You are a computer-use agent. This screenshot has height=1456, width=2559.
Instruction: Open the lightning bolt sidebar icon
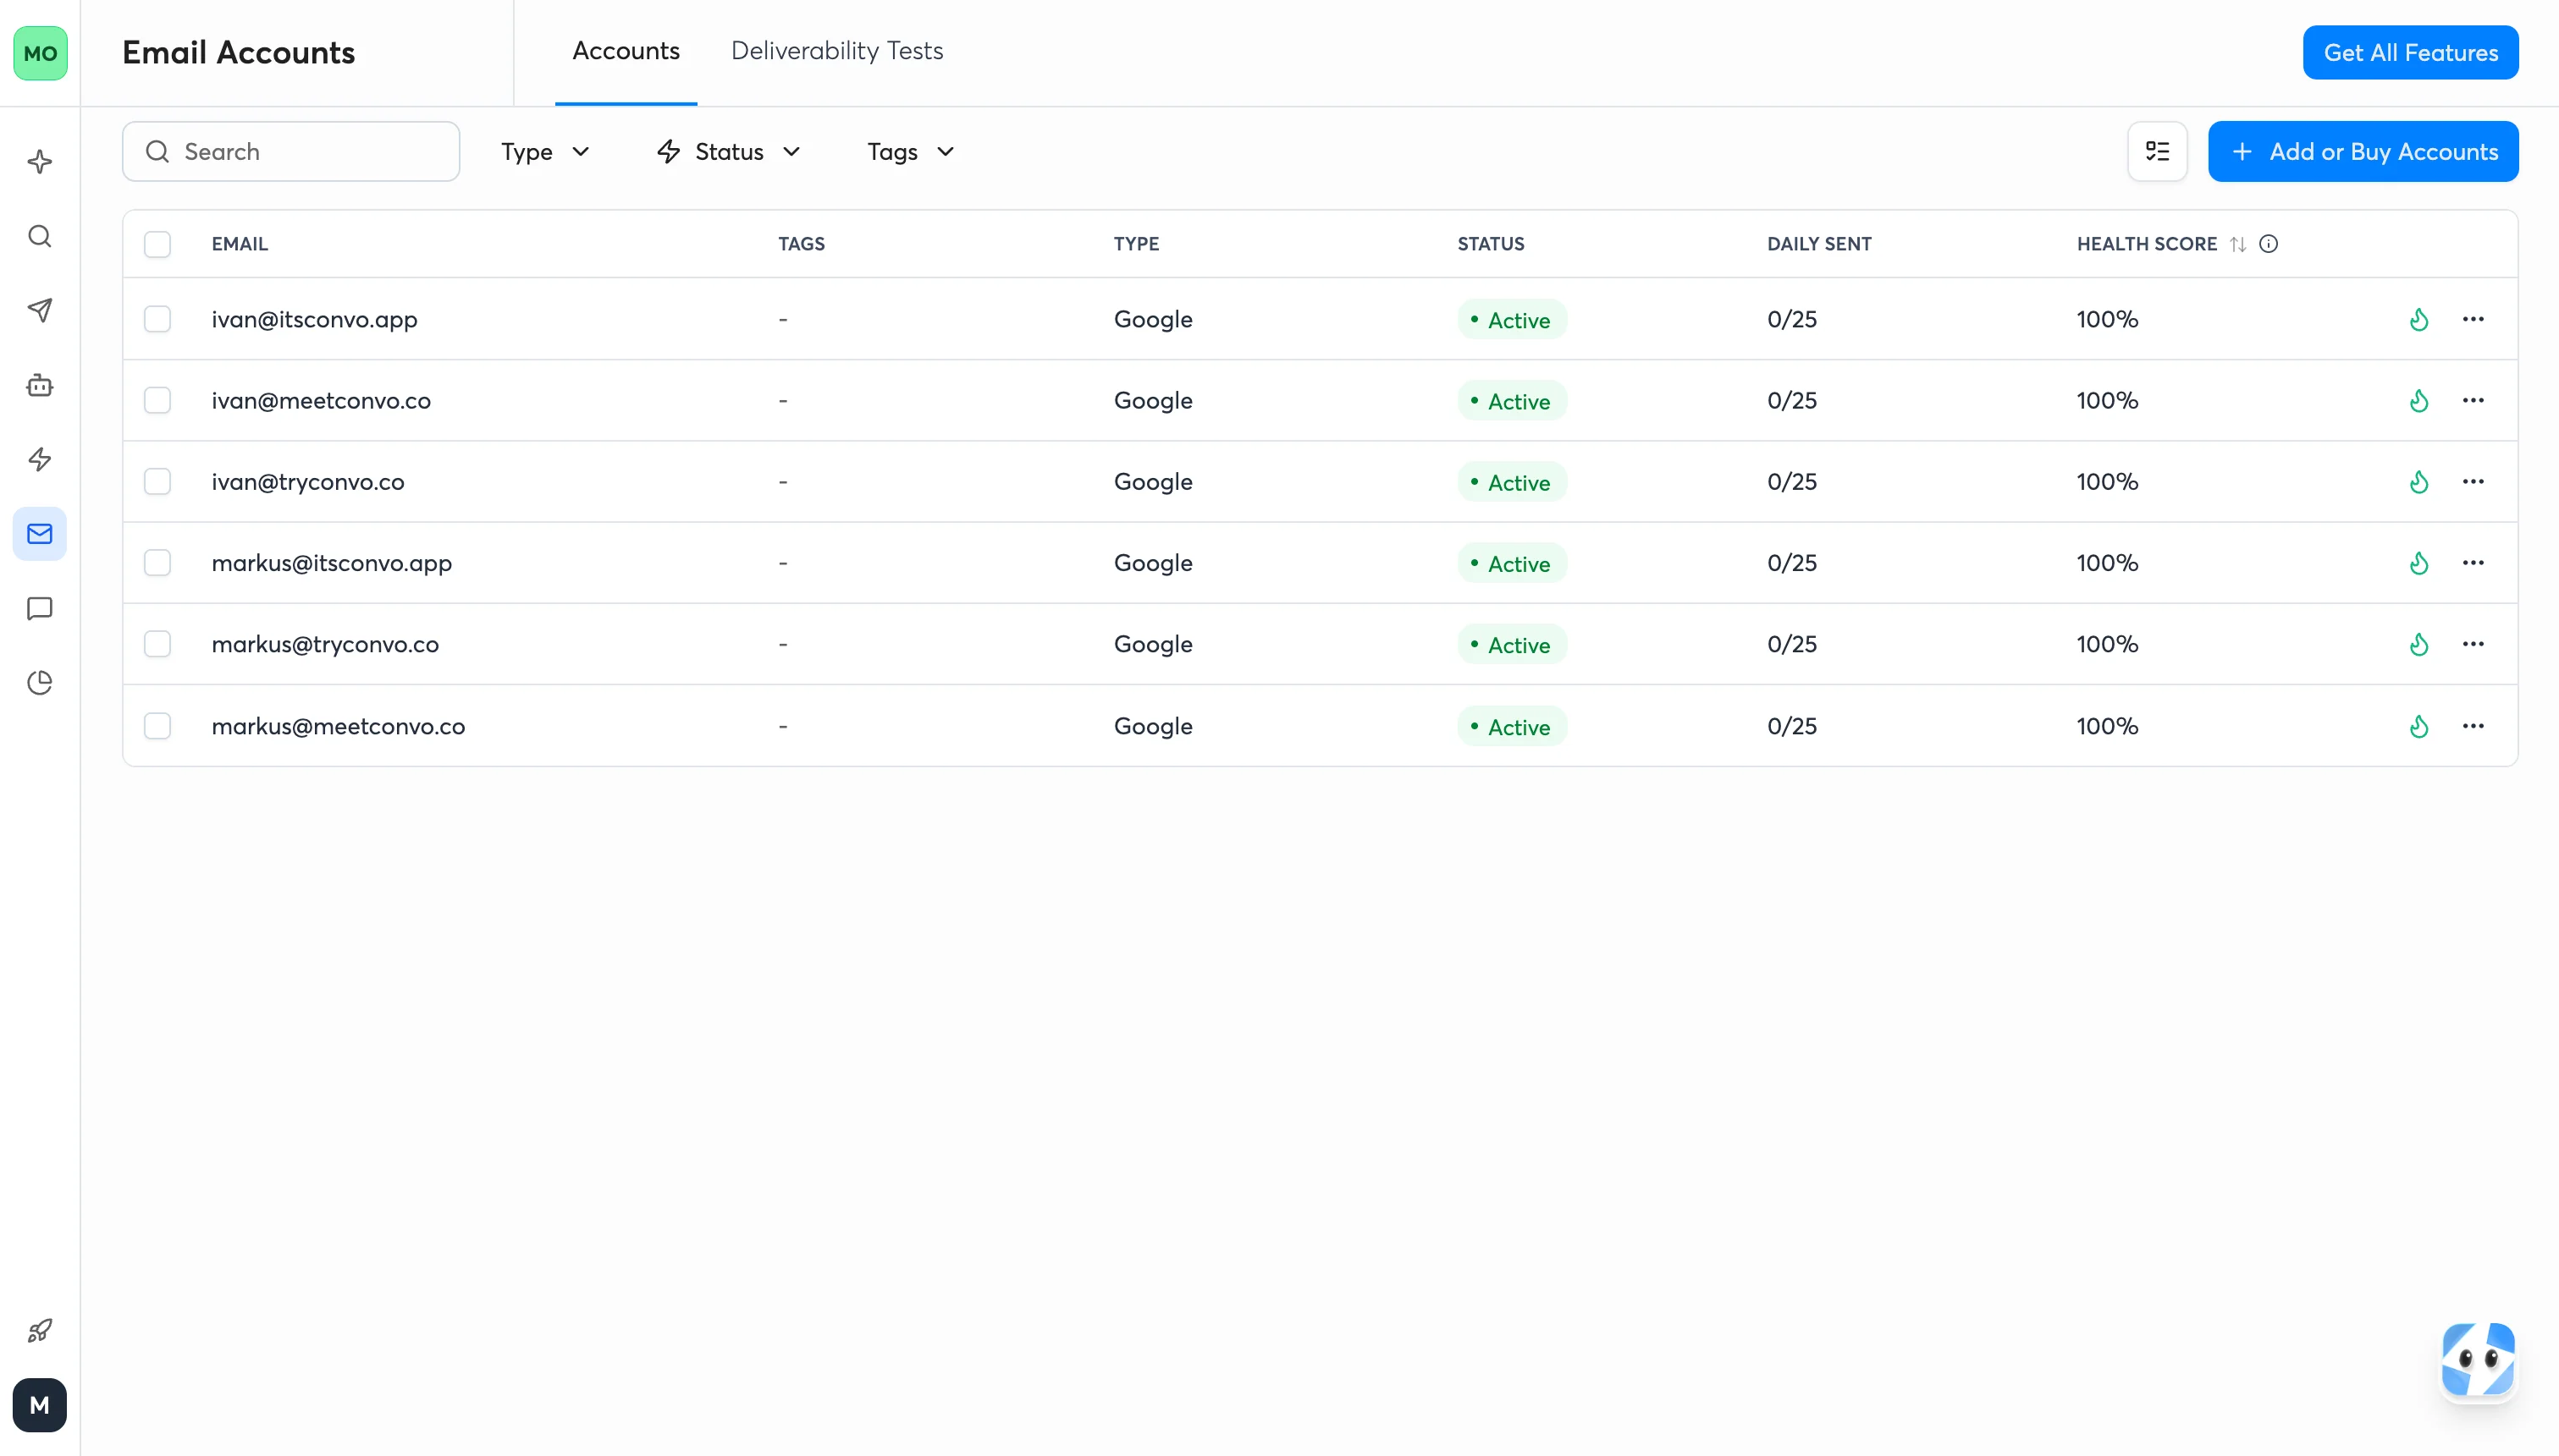point(40,459)
